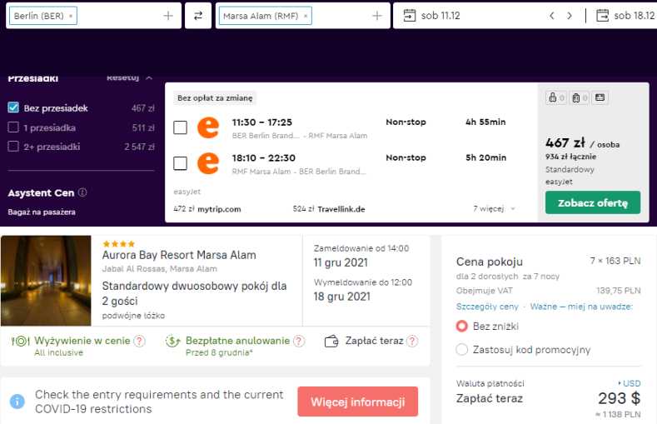Screen dimensions: 657x424
Task: Check the 2+ przesiadki filter
Action: pyautogui.click(x=13, y=147)
